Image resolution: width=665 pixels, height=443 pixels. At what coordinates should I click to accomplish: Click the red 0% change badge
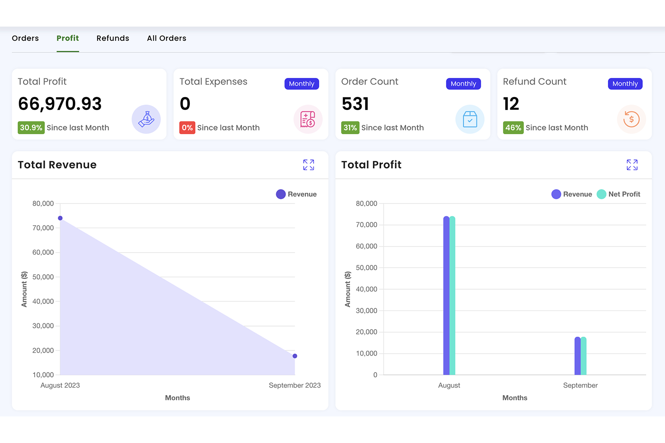point(187,128)
